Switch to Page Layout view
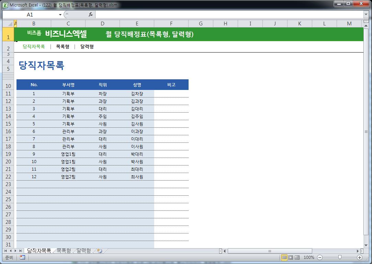Image resolution: width=372 pixels, height=264 pixels. click(x=291, y=257)
